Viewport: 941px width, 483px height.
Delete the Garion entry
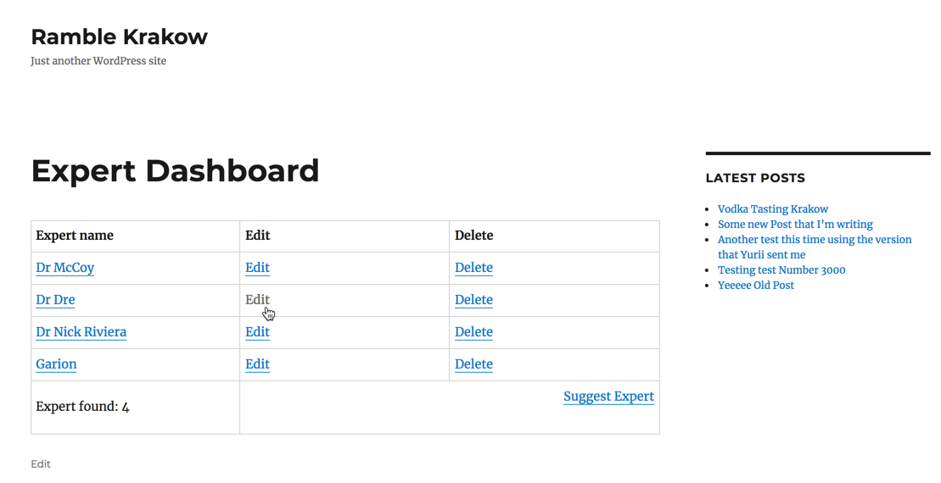(x=473, y=364)
